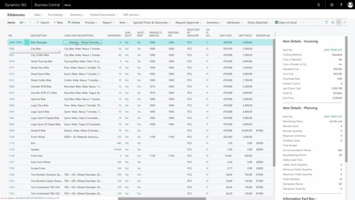Image resolution: width=355 pixels, height=200 pixels.
Task: Click the Delete X action
Action: point(74,22)
